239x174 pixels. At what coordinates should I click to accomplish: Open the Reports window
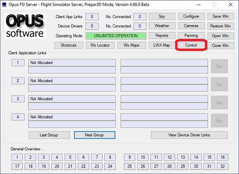(162, 36)
